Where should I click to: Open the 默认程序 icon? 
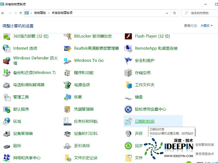pos(7,109)
